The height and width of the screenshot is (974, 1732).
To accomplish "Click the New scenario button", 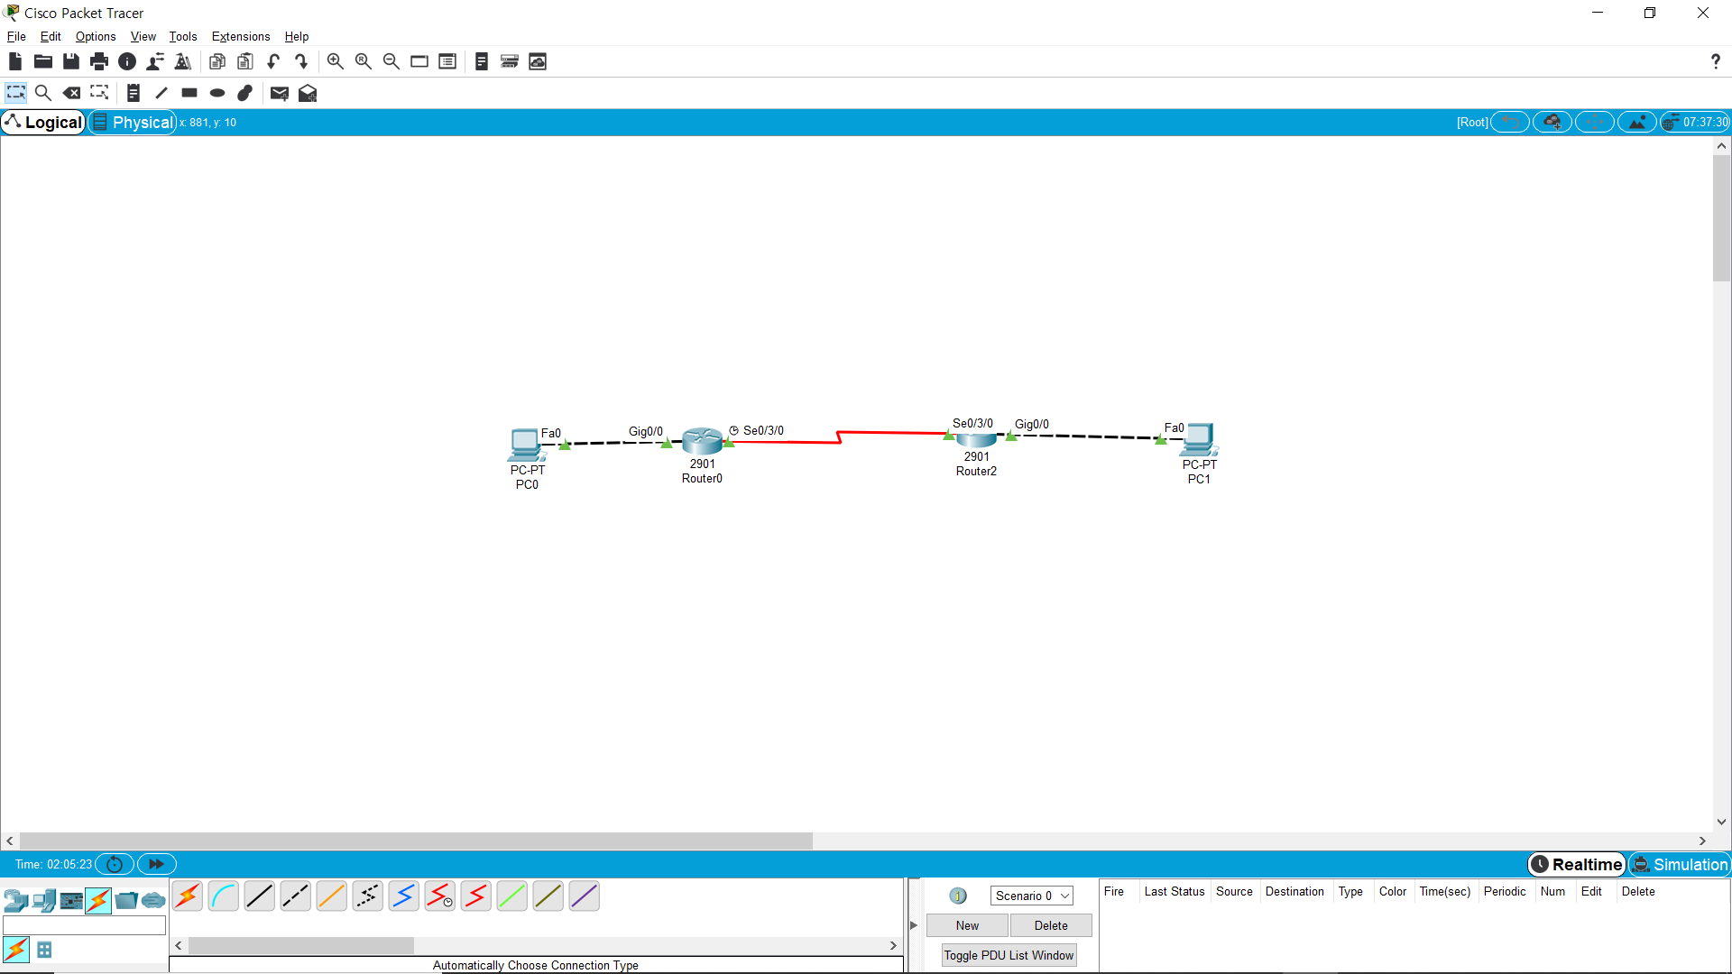I will (x=967, y=925).
